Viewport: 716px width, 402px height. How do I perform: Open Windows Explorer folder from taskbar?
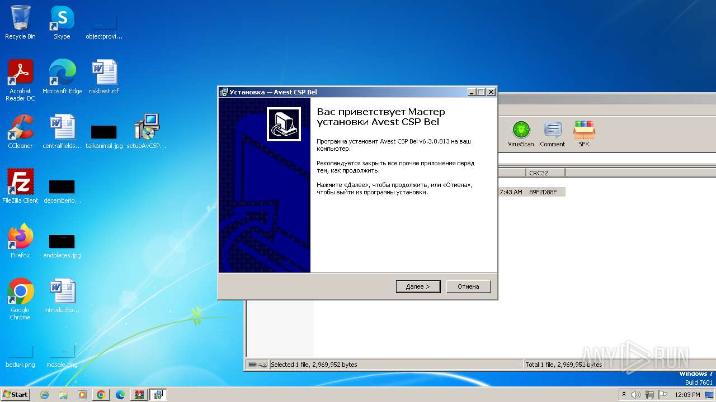pos(63,395)
